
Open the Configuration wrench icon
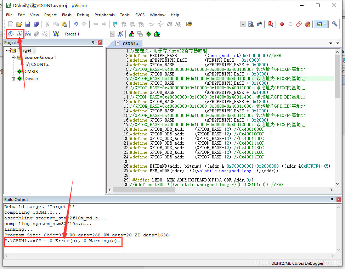pyautogui.click(x=335, y=24)
